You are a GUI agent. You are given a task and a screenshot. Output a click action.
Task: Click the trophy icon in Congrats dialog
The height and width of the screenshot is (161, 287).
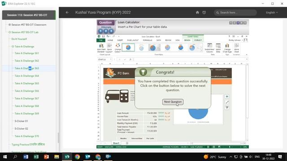click(x=143, y=72)
